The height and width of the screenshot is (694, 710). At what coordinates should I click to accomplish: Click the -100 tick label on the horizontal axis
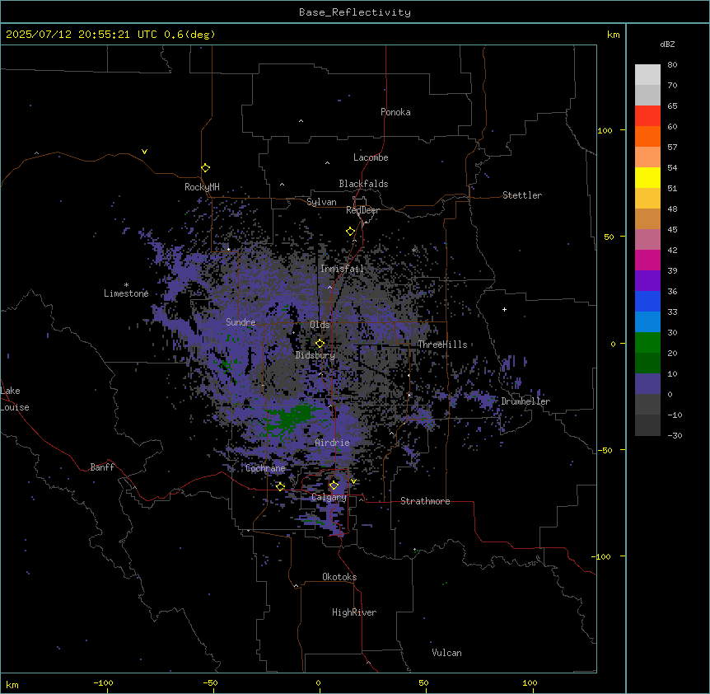(103, 683)
